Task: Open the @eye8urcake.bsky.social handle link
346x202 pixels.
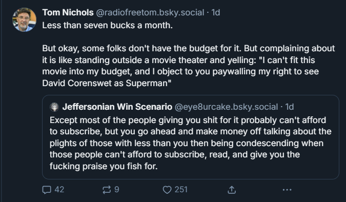Action: (x=226, y=107)
